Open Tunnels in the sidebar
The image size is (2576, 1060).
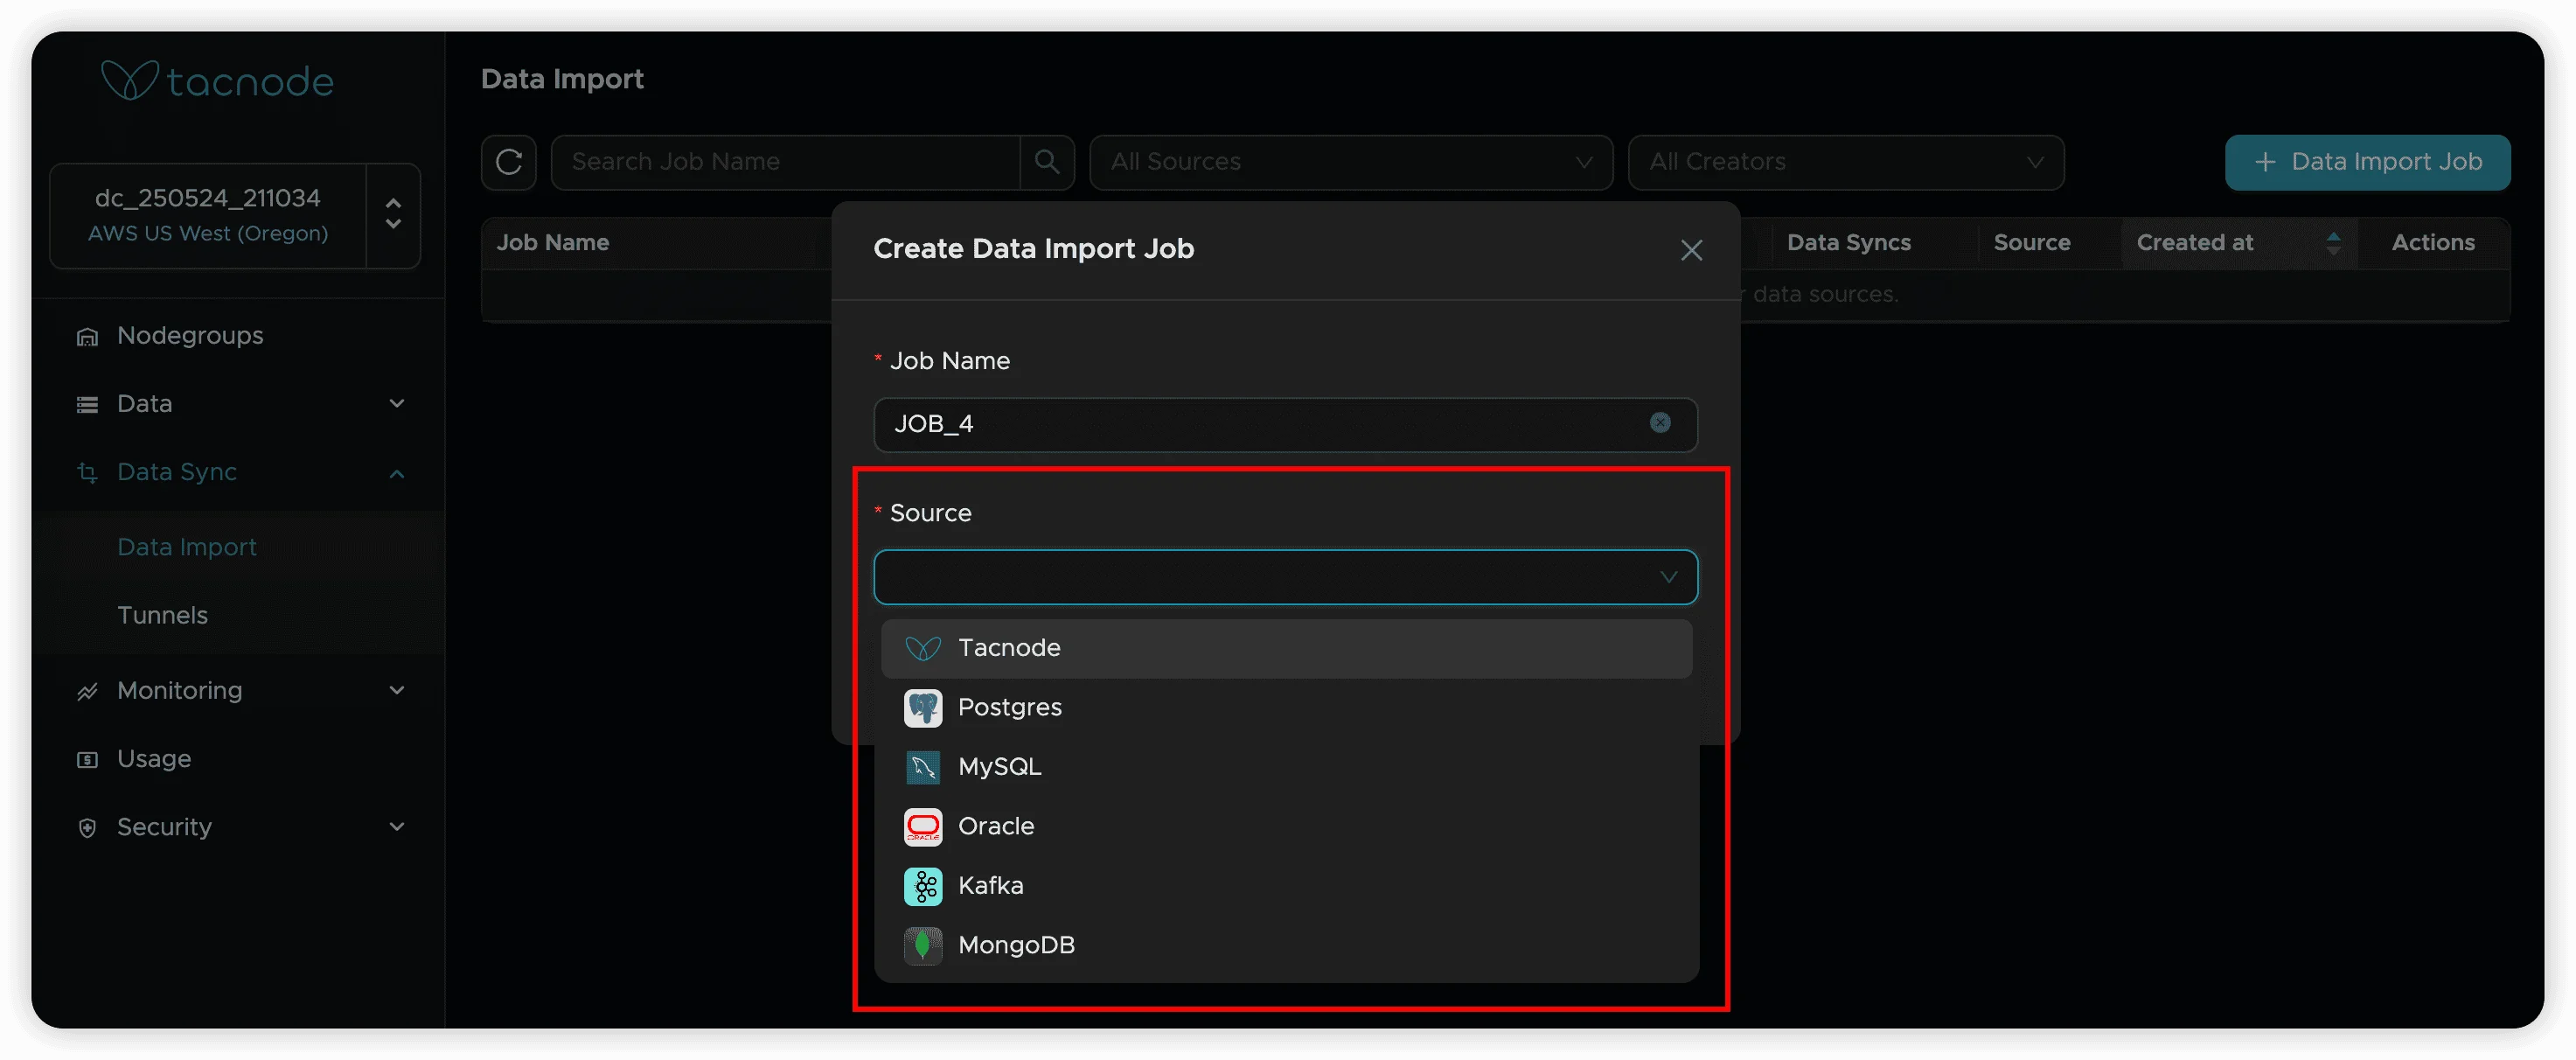[x=162, y=615]
